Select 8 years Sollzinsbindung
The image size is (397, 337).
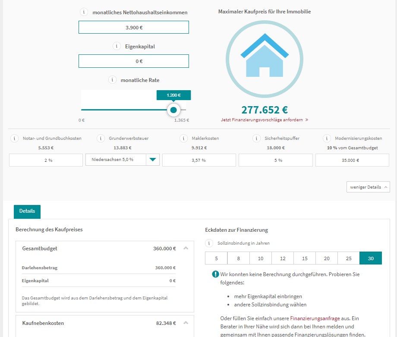coord(239,258)
